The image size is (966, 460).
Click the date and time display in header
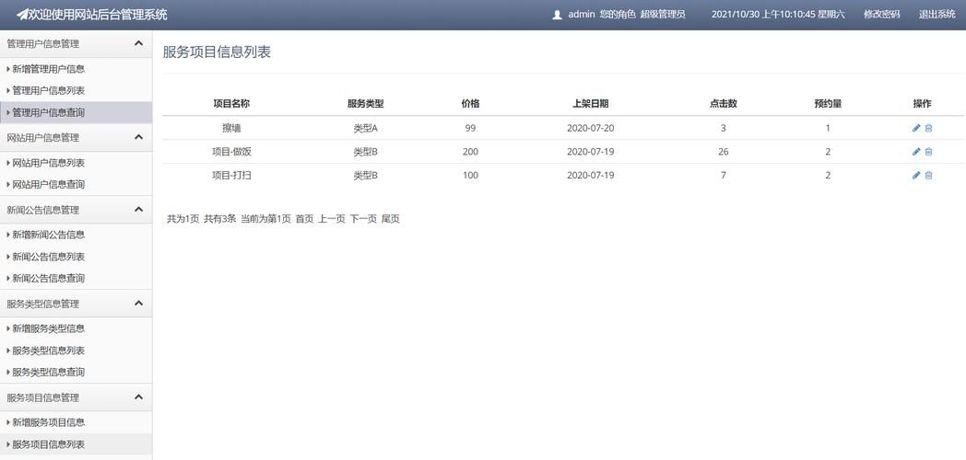779,14
